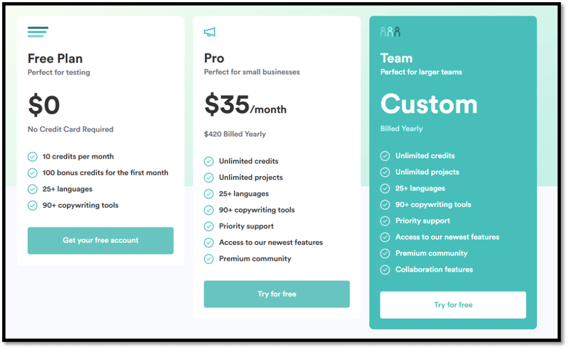Select the Team plan heading

pos(396,58)
